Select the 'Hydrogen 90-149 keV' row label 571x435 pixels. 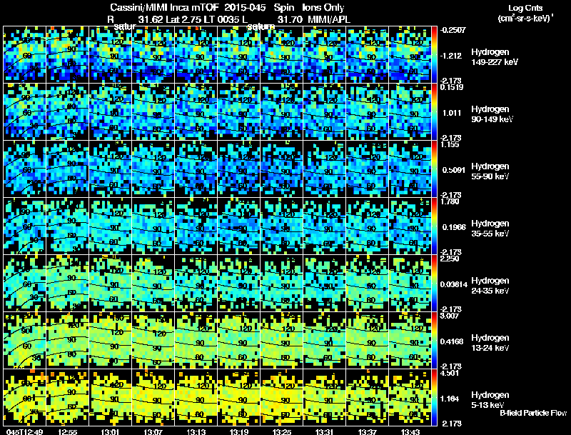pyautogui.click(x=492, y=114)
